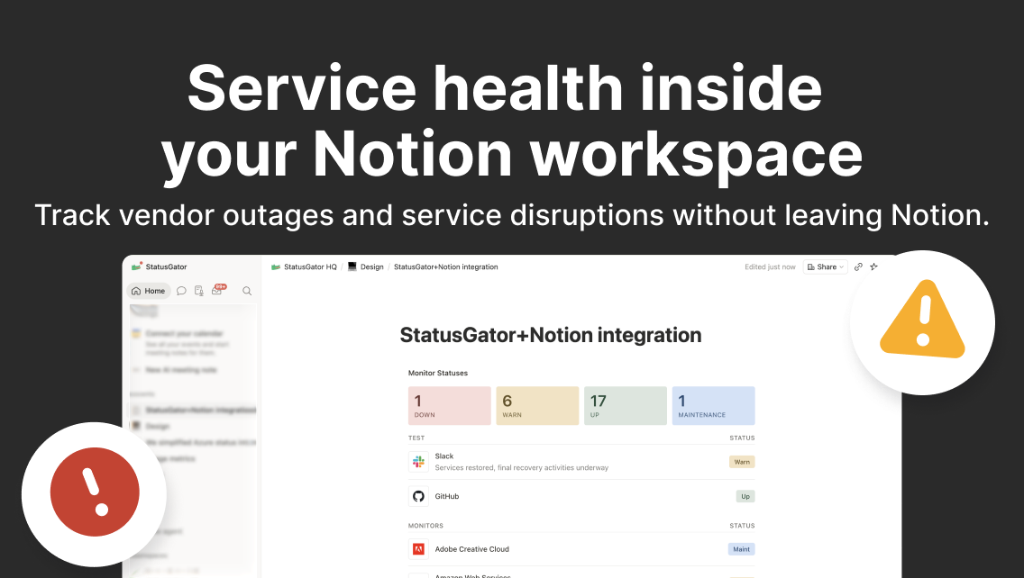This screenshot has width=1024, height=578.
Task: Add page to favorites with star icon
Action: (x=873, y=266)
